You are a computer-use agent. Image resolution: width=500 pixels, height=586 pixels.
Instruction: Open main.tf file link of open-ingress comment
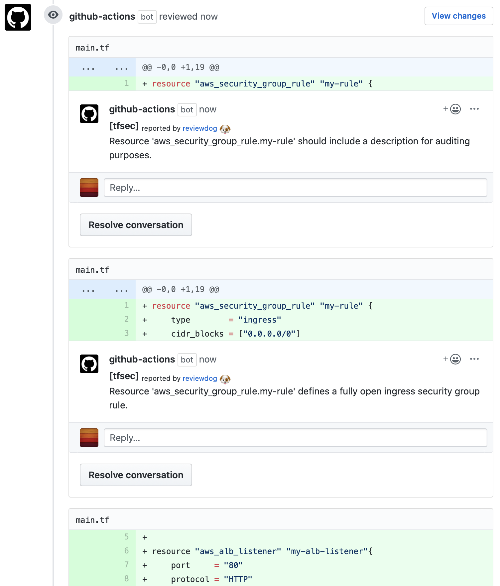92,270
